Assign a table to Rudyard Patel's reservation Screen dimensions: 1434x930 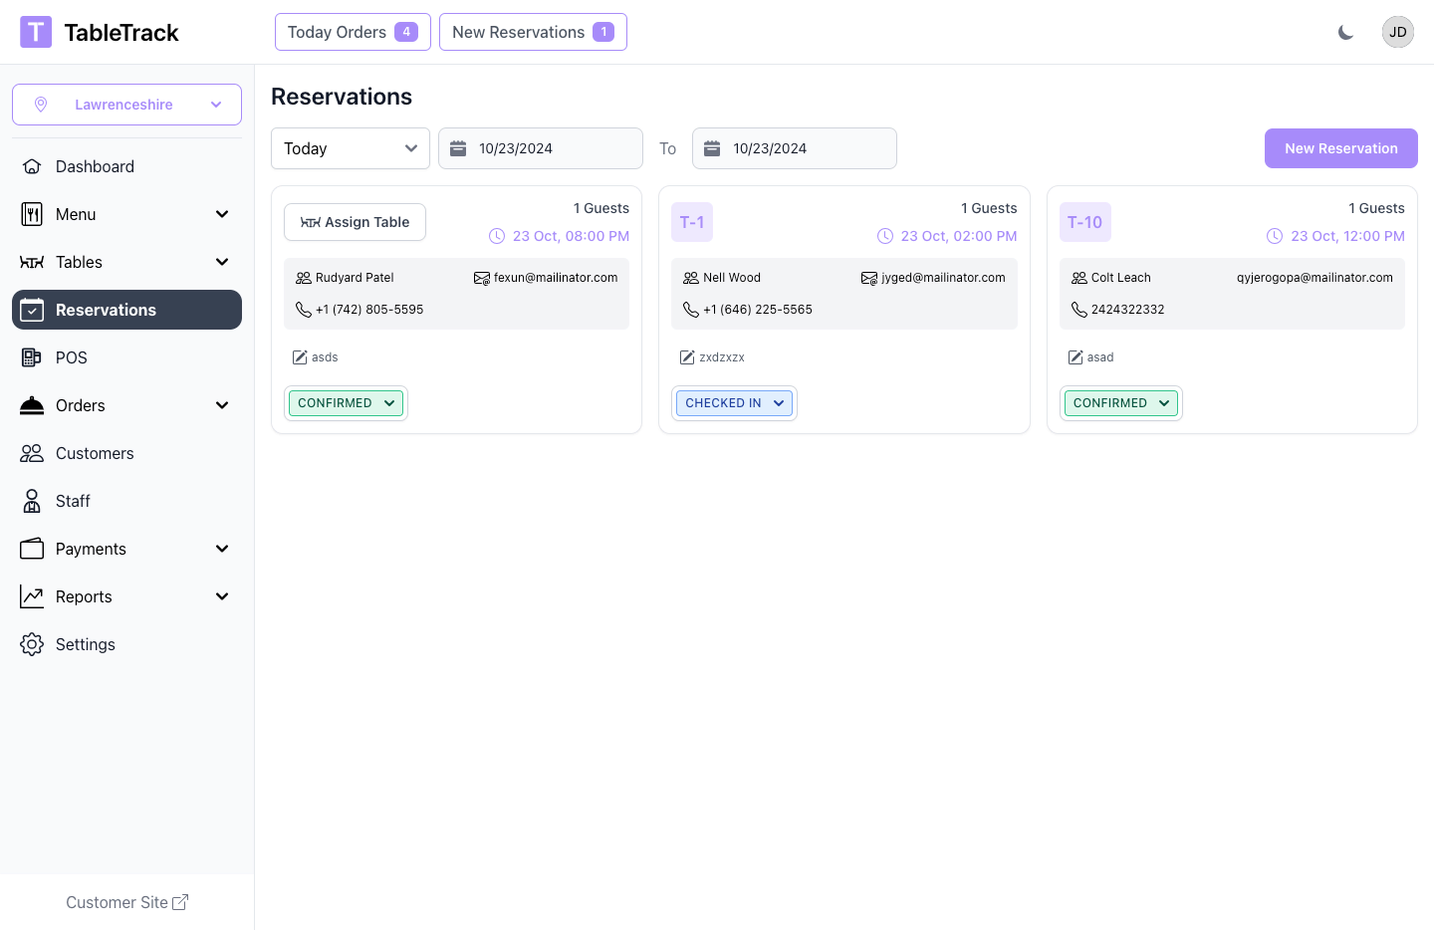355,222
